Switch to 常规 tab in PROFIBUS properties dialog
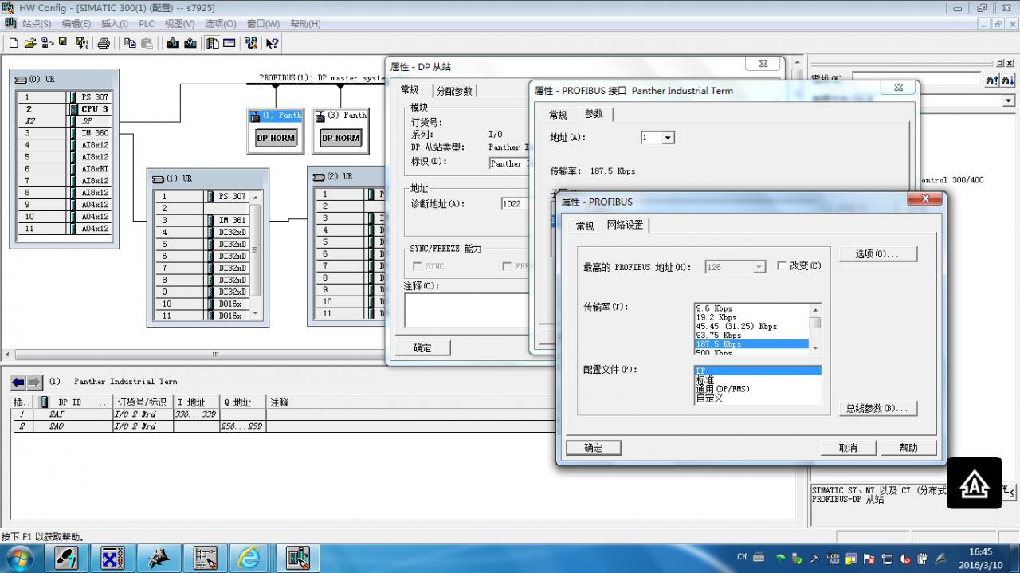This screenshot has height=573, width=1020. click(x=585, y=226)
